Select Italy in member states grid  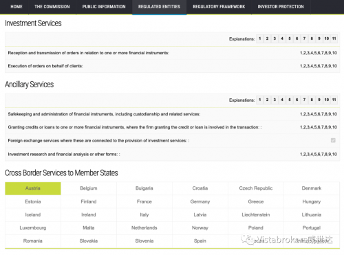(144, 214)
